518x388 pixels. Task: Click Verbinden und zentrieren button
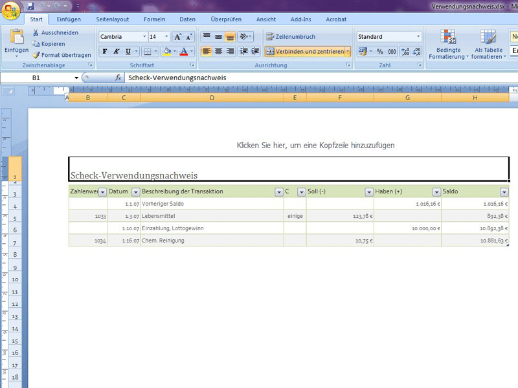click(304, 52)
